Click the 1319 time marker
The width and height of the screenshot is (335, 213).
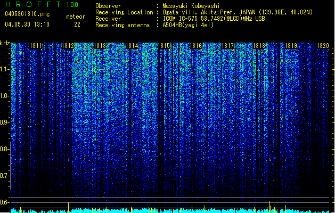(291, 46)
